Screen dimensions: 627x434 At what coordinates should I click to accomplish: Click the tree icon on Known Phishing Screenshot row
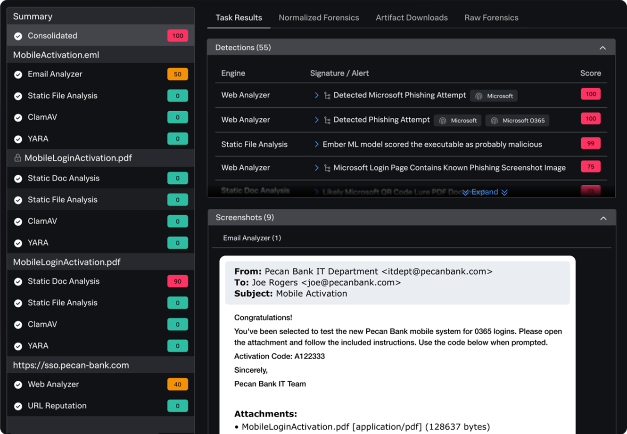click(x=327, y=168)
